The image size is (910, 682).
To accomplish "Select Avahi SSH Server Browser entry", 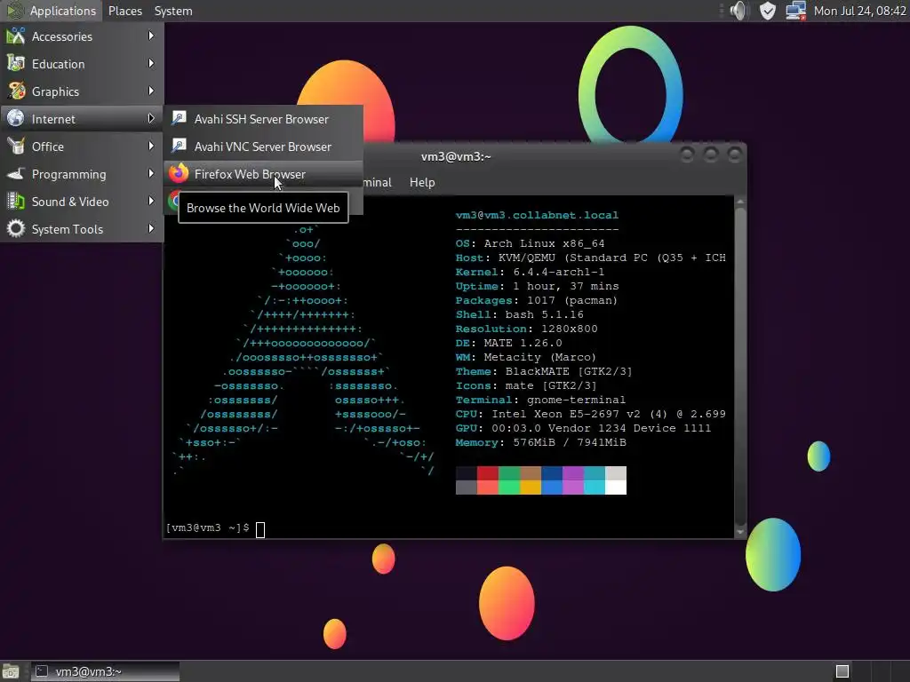I will point(263,119).
